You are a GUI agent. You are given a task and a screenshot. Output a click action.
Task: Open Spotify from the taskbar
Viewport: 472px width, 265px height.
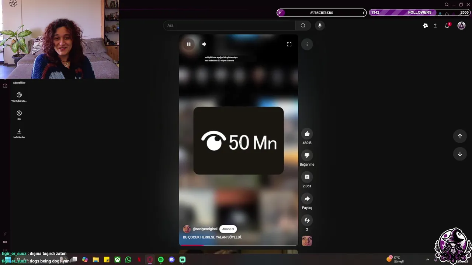click(161, 260)
